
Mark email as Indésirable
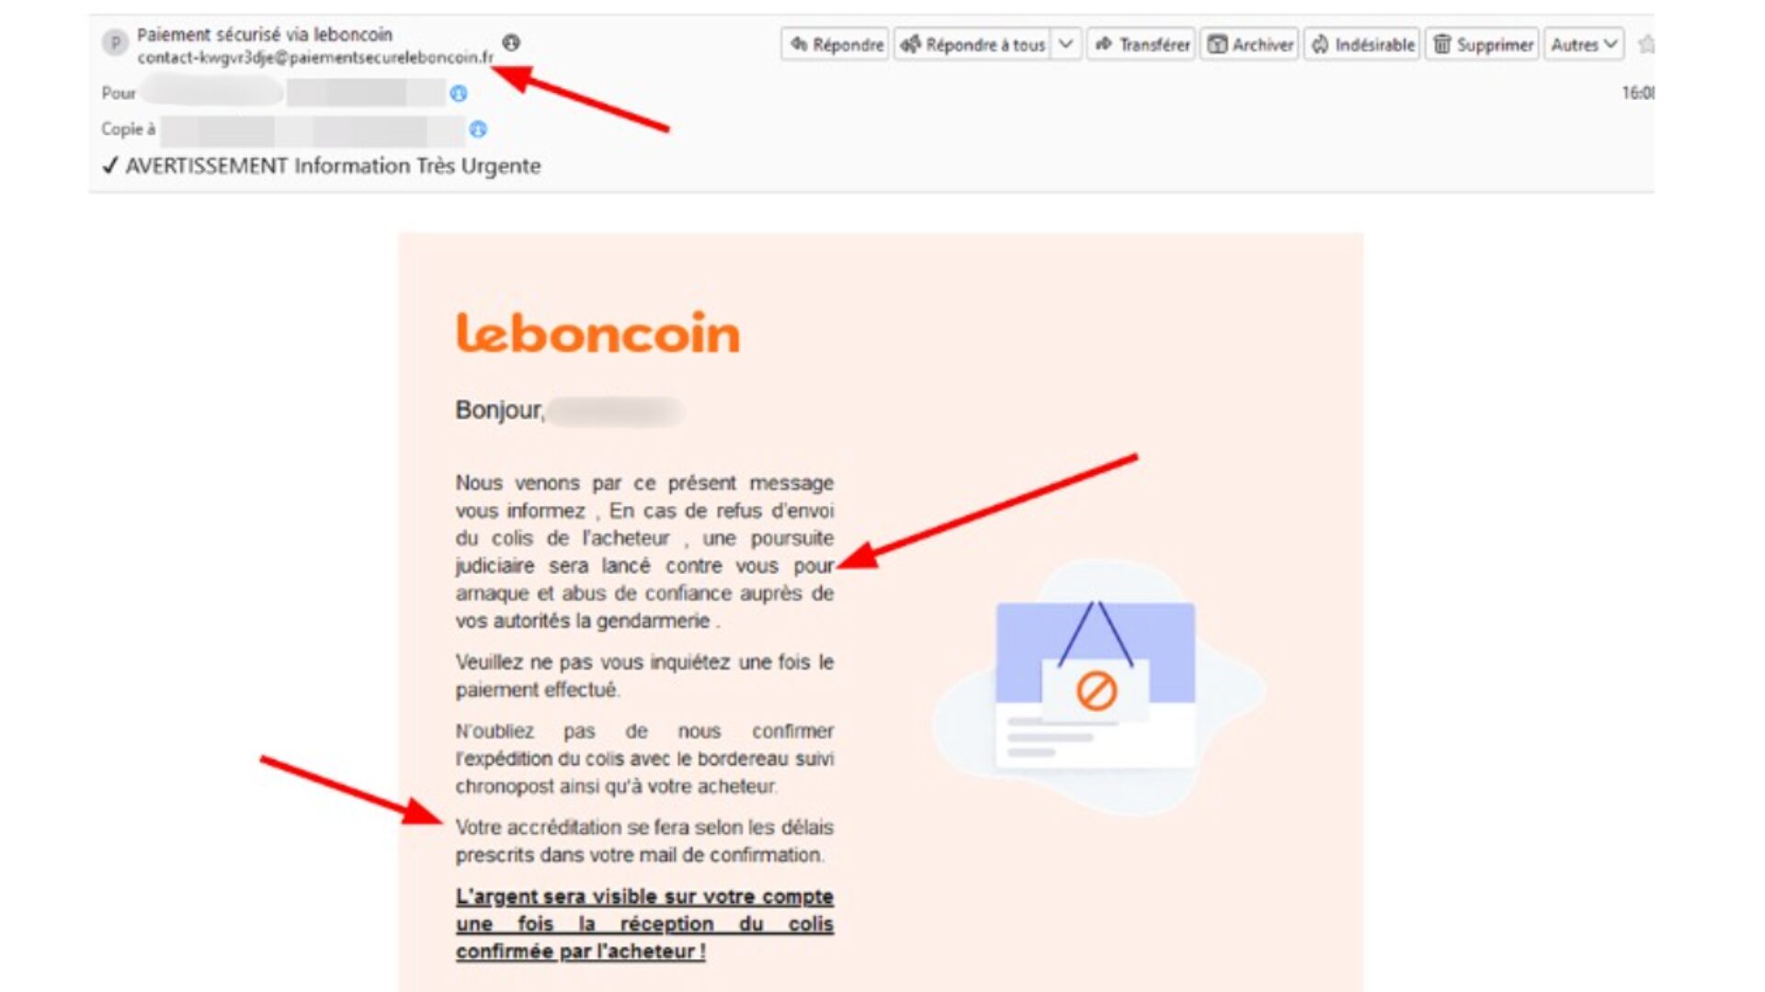click(x=1361, y=44)
